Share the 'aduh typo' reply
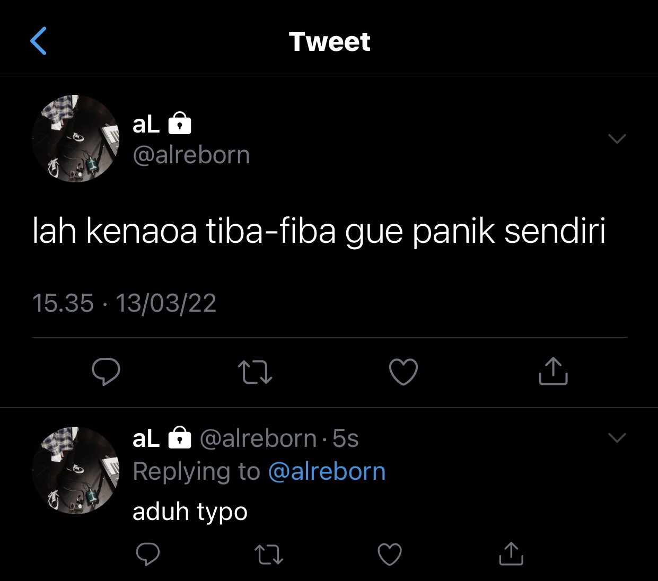 [511, 553]
